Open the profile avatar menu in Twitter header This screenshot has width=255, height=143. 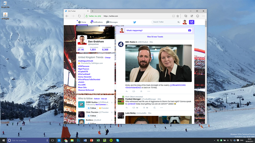click(x=185, y=22)
